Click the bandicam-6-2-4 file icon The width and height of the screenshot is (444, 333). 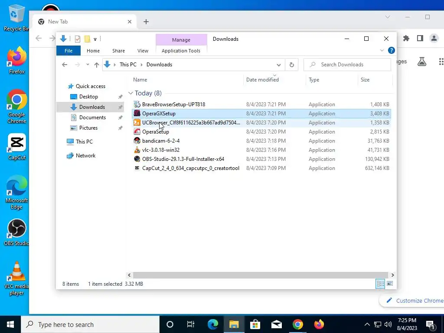(137, 140)
